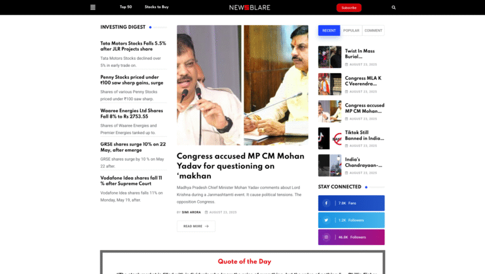485x274 pixels.
Task: Select the Recent tab
Action: [329, 30]
